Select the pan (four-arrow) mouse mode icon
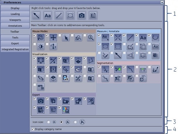 pyautogui.click(x=53, y=38)
